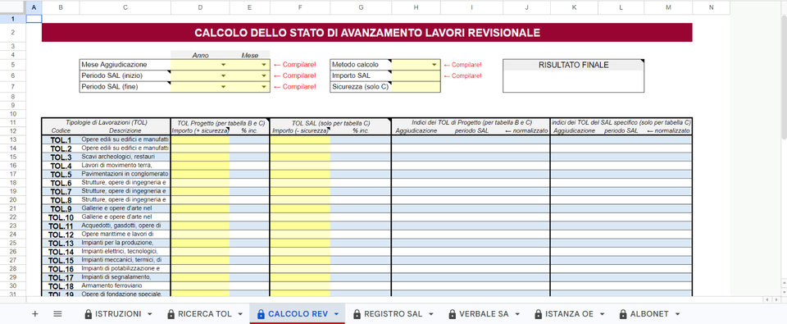
Task: Select the CALCOLO REV sheet tab
Action: click(298, 314)
